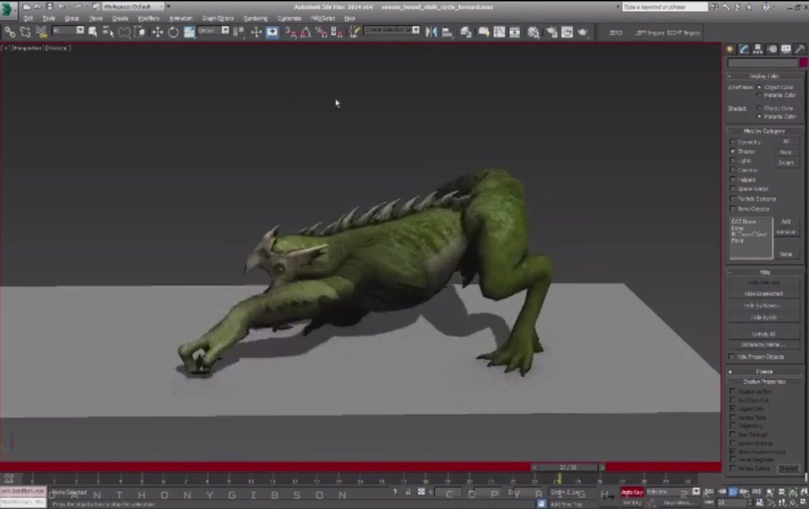
Task: Uncheck the Shapes hide category checkbox
Action: pos(733,151)
